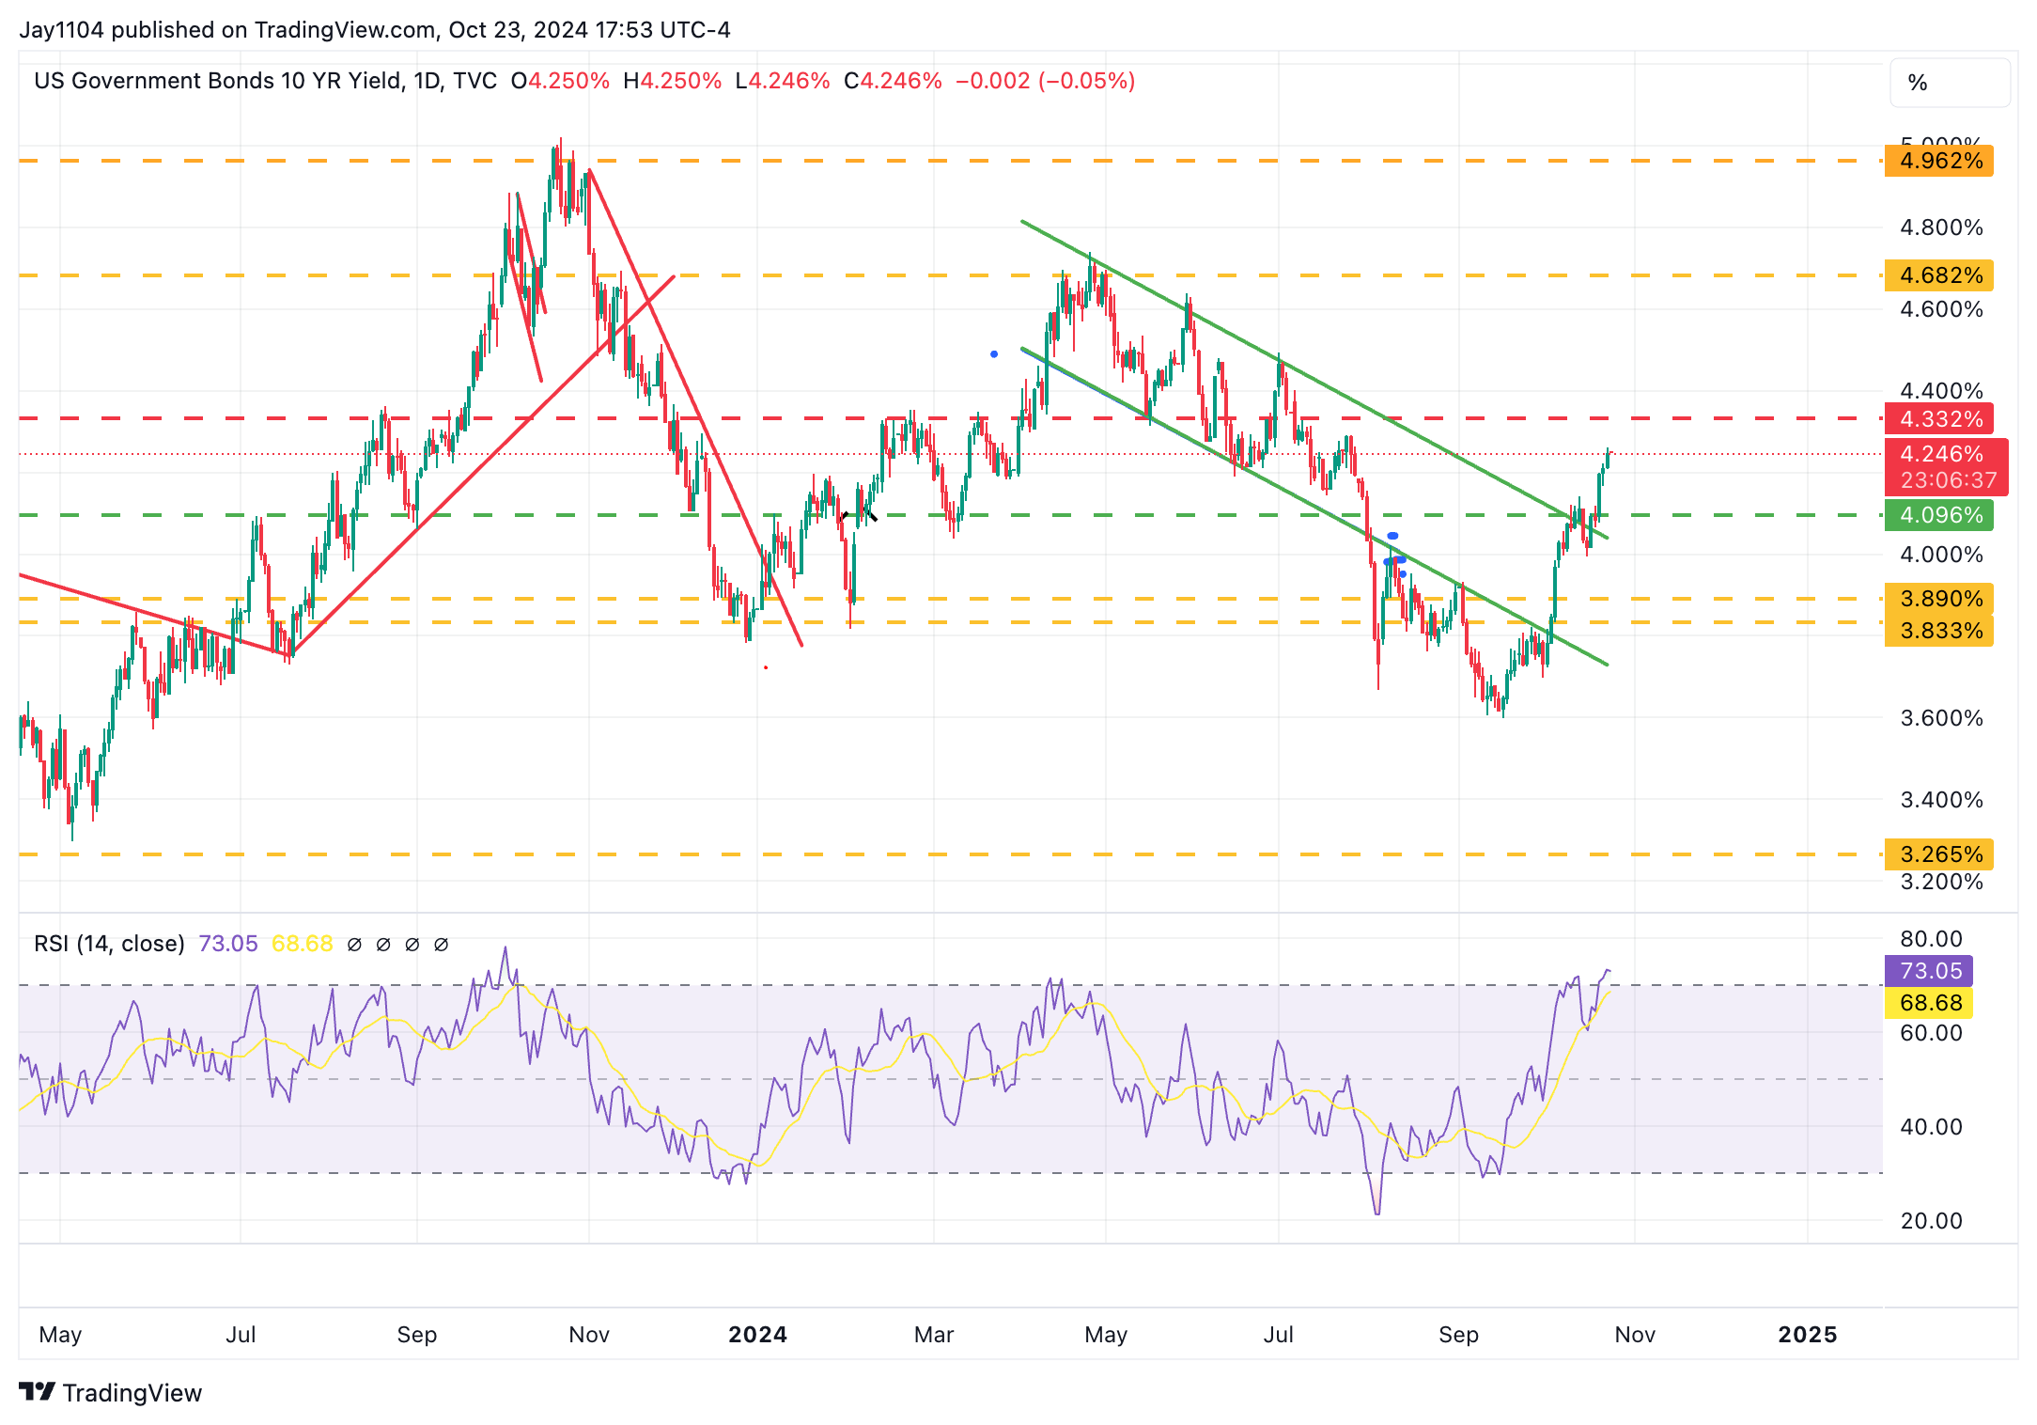Click the RSI 80.00 axis label

point(1931,939)
